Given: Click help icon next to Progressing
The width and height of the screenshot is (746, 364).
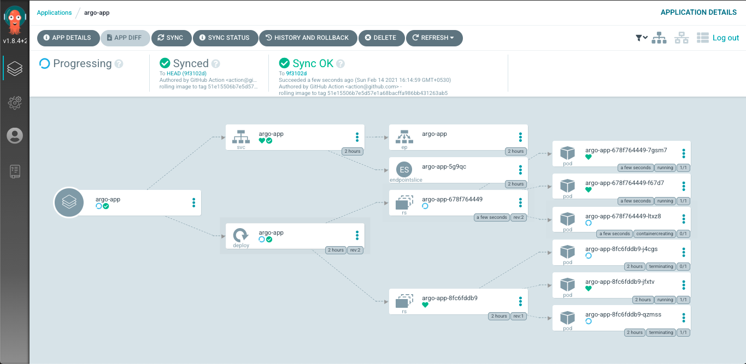Looking at the screenshot, I should pyautogui.click(x=119, y=64).
